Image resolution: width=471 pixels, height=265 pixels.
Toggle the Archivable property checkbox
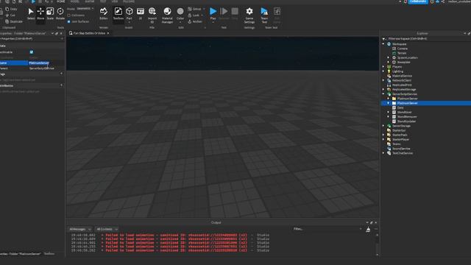(32, 52)
